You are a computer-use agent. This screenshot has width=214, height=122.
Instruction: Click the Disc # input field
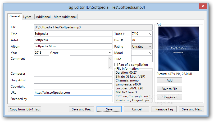(142, 40)
